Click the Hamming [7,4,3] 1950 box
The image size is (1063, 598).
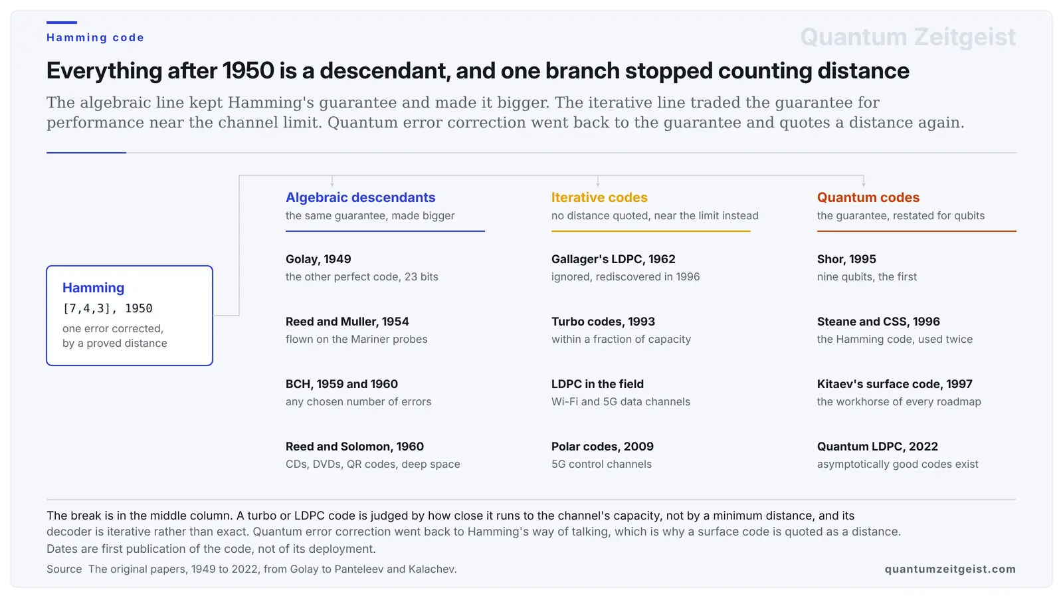(x=130, y=316)
